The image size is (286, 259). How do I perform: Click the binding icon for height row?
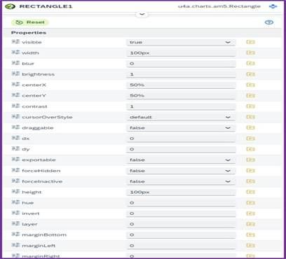tap(250, 192)
